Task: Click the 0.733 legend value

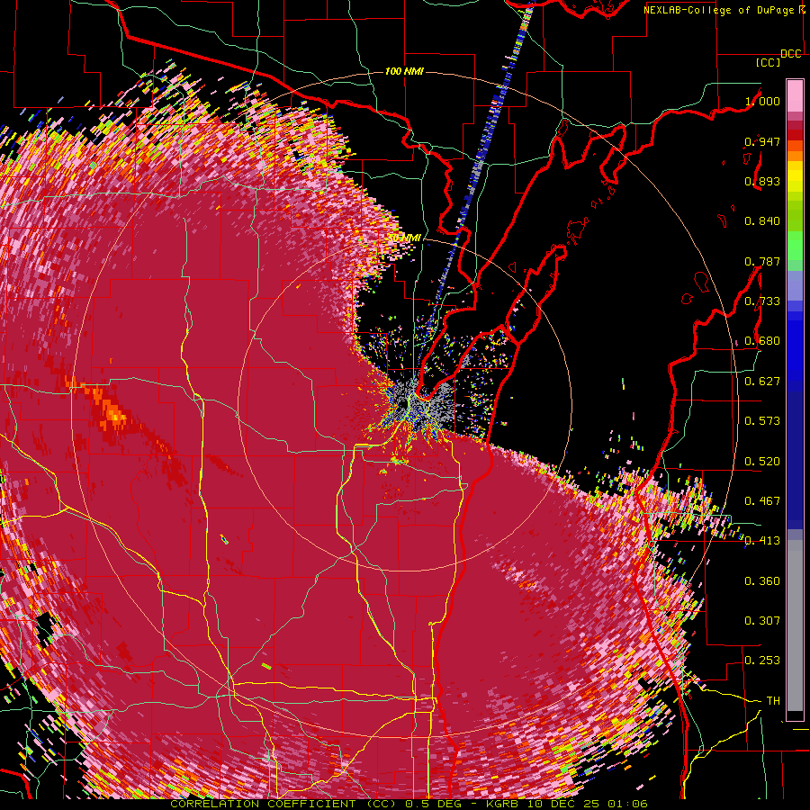Action: 762,301
